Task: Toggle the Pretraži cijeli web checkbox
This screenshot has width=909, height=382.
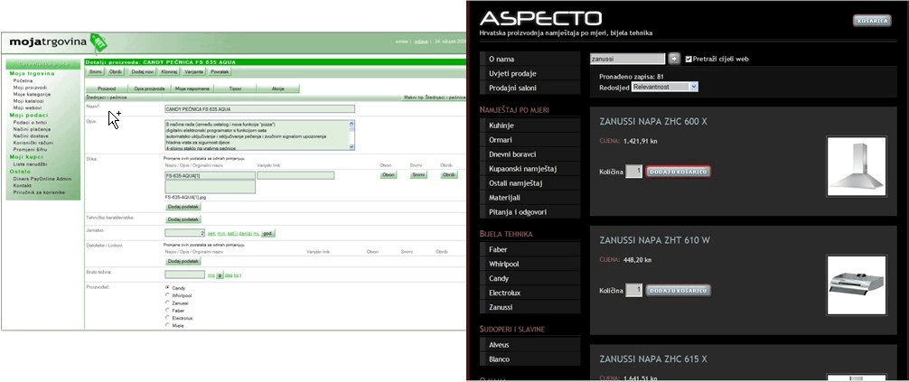Action: click(x=689, y=59)
